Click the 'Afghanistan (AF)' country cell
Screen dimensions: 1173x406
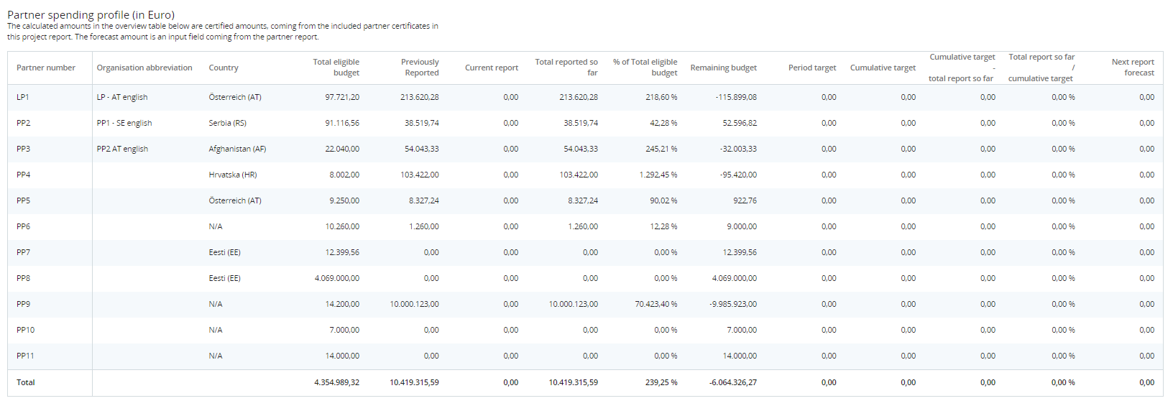[x=237, y=149]
